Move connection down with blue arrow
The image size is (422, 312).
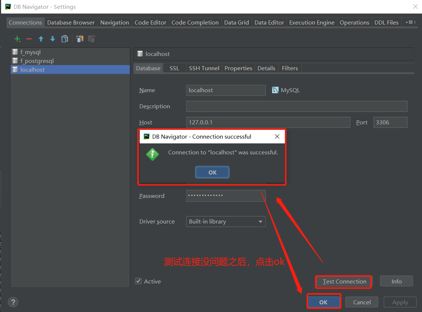click(x=53, y=39)
